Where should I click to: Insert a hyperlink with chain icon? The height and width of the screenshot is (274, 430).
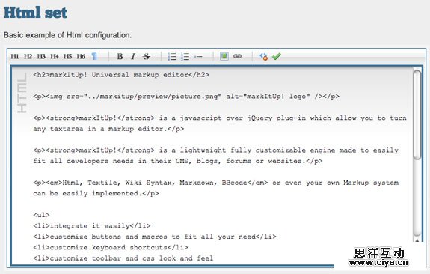(x=237, y=56)
